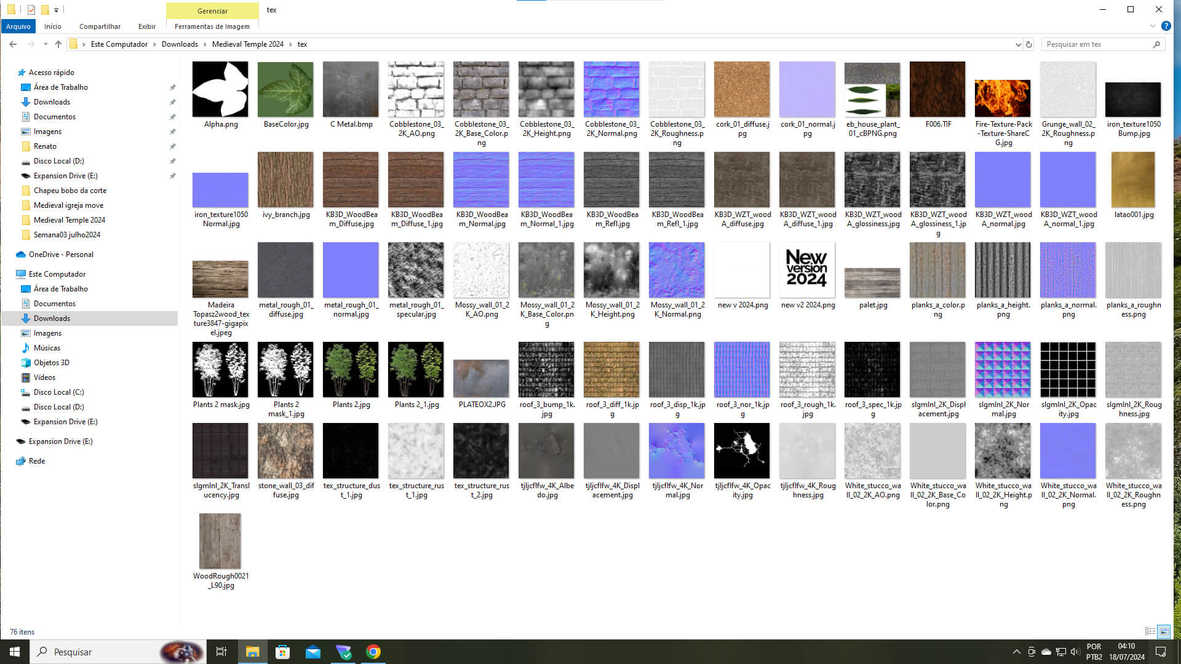Image resolution: width=1181 pixels, height=664 pixels.
Task: Click Este Computador in address path
Action: click(119, 44)
